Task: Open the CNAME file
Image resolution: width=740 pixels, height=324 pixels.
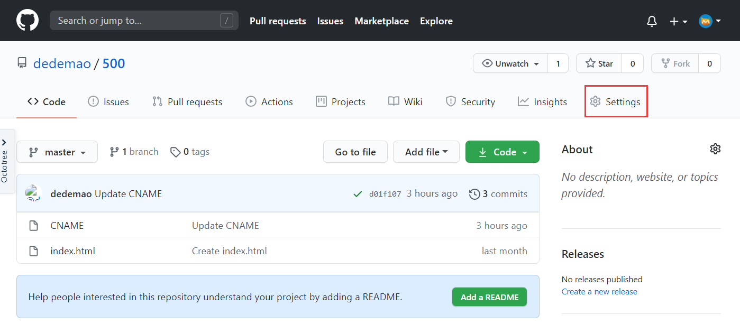Action: 67,226
